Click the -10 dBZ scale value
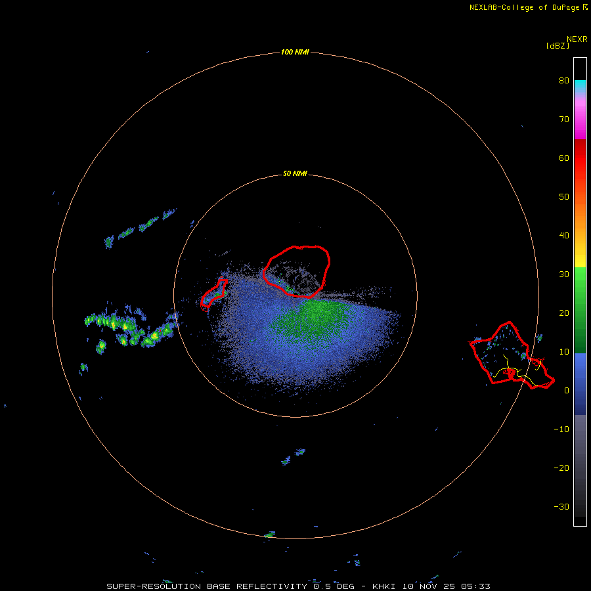591x591 pixels. [561, 429]
